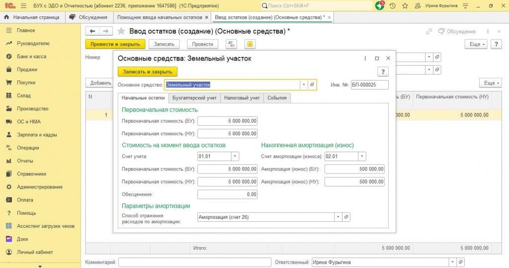Expand Способ отражения расходов dropdown
Image resolution: width=509 pixels, height=268 pixels.
(x=338, y=217)
